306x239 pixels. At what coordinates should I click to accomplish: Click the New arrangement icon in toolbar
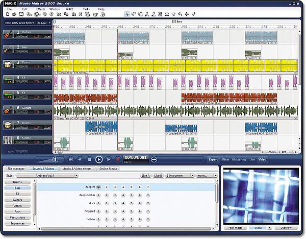pos(8,14)
